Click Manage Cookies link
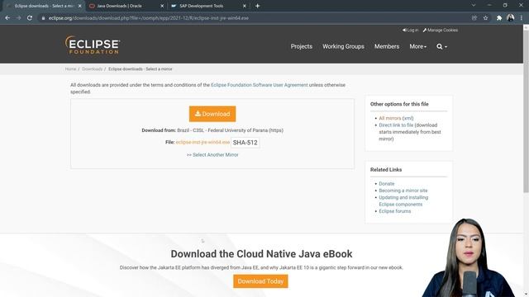The height and width of the screenshot is (297, 529). click(441, 30)
